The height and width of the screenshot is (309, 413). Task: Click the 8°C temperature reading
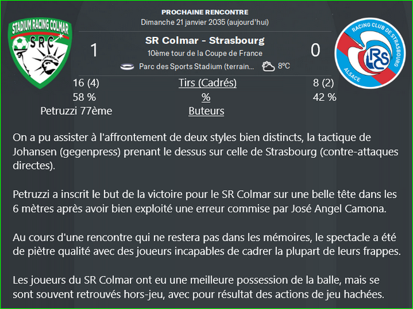[x=284, y=66]
